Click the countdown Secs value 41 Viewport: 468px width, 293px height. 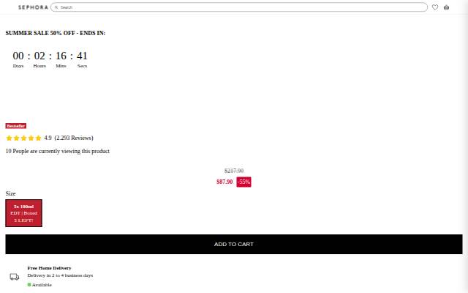coord(82,56)
